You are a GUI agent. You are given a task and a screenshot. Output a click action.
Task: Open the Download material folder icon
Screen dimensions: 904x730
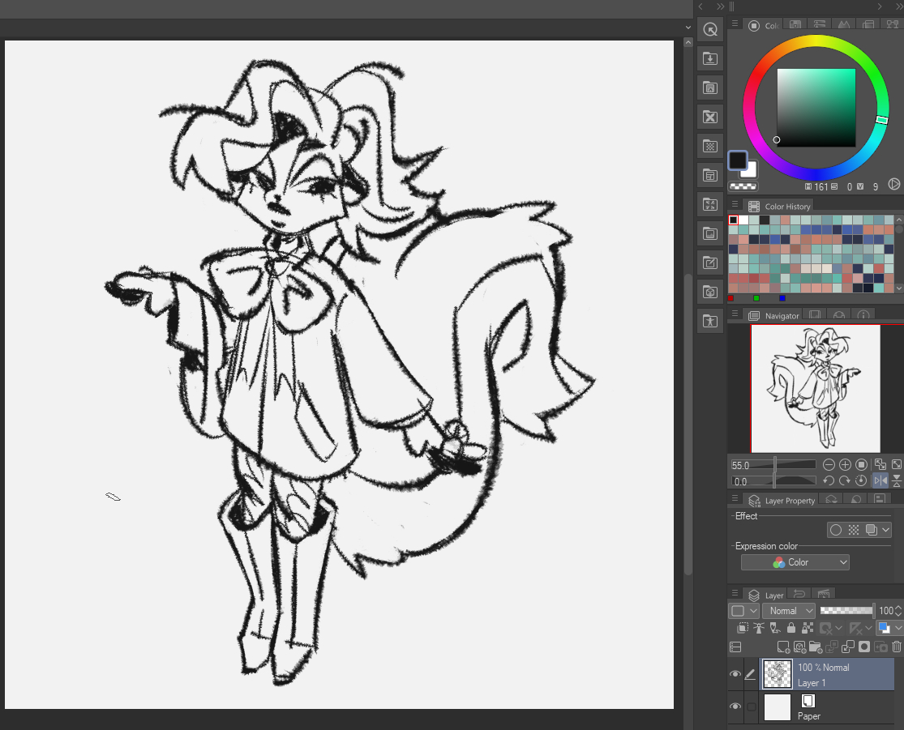[710, 58]
